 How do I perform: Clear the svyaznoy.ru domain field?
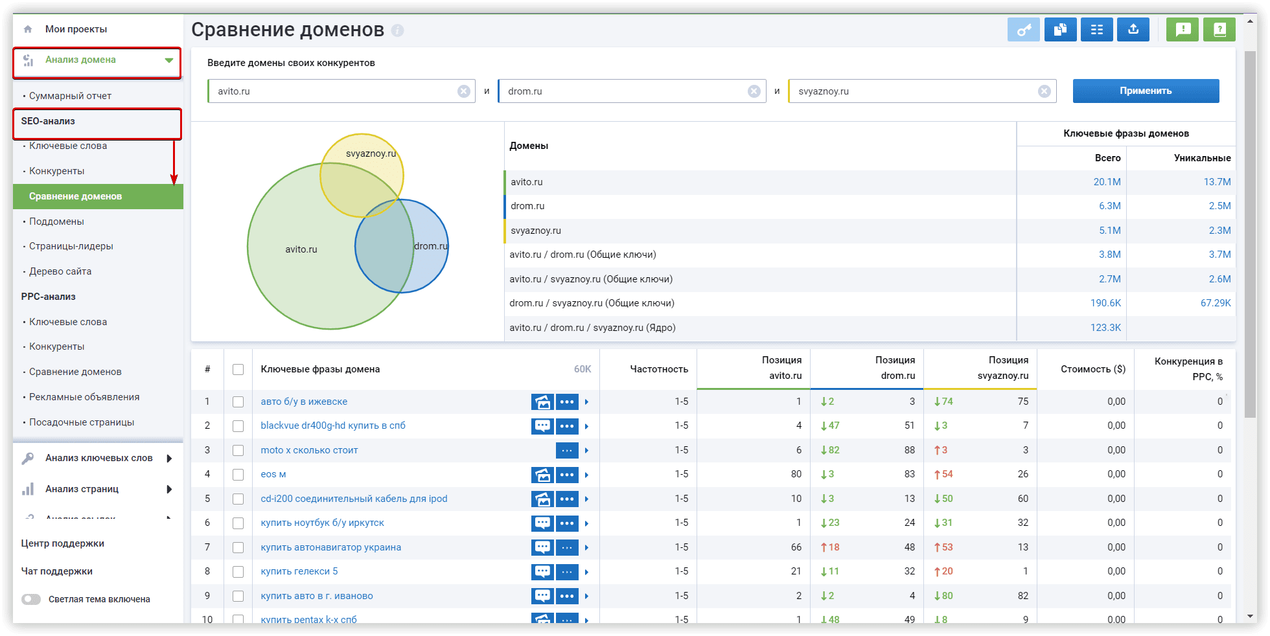(1045, 91)
